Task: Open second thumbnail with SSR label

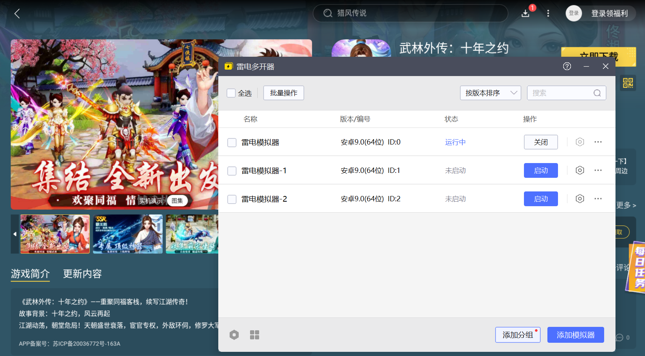Action: pos(127,234)
